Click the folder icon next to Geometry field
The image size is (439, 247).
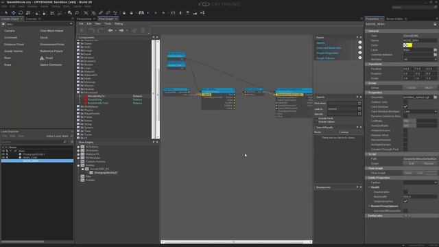[436, 97]
